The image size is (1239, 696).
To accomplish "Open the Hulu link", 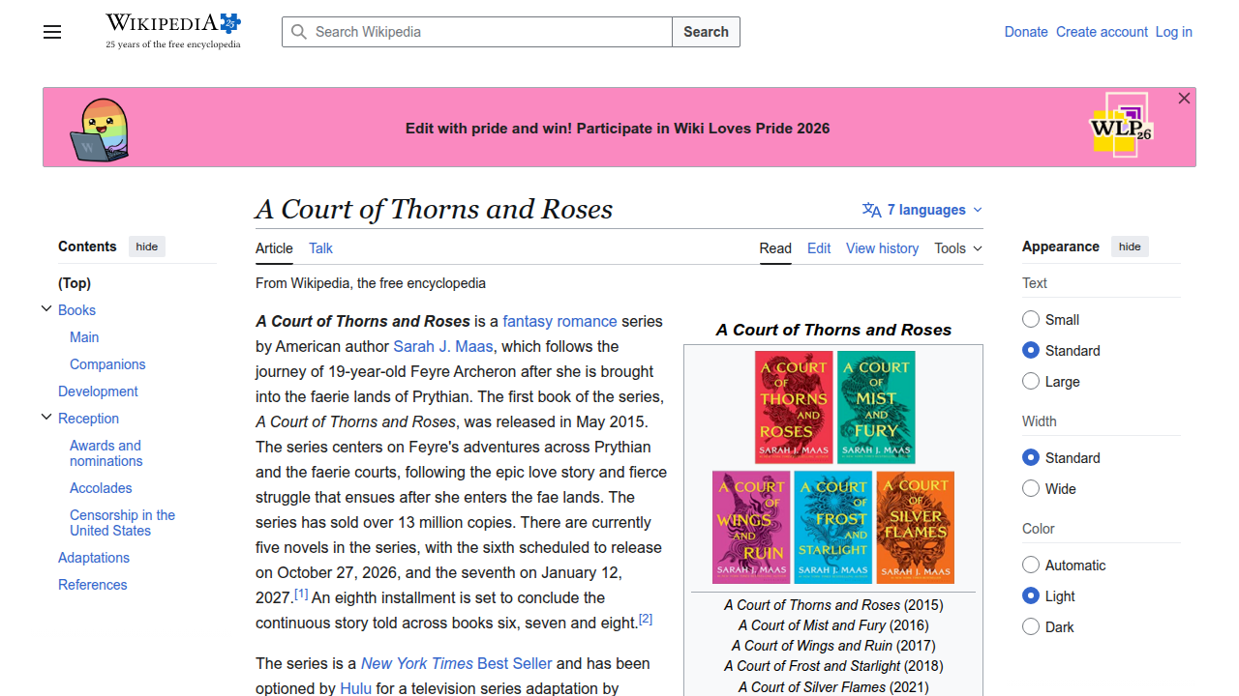I will 355,688.
